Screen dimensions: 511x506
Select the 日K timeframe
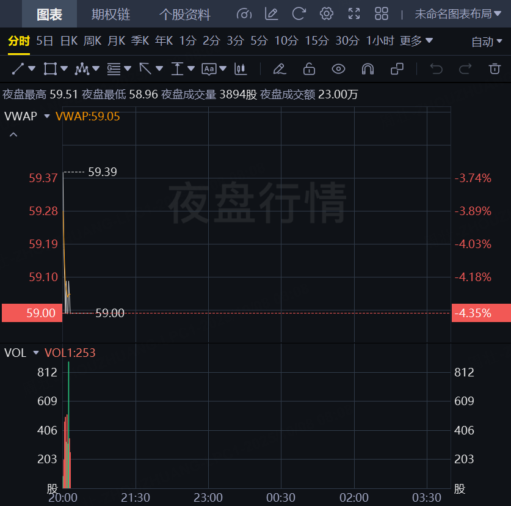68,41
